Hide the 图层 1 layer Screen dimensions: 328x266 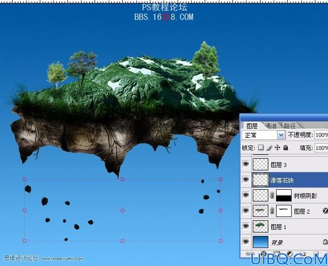pos(246,226)
